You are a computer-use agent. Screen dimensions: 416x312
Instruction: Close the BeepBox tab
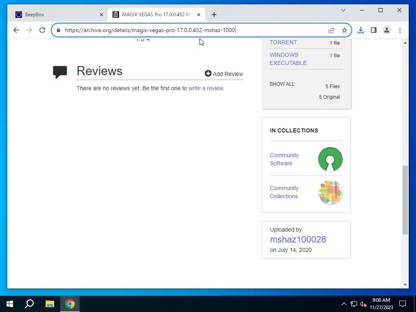(101, 15)
